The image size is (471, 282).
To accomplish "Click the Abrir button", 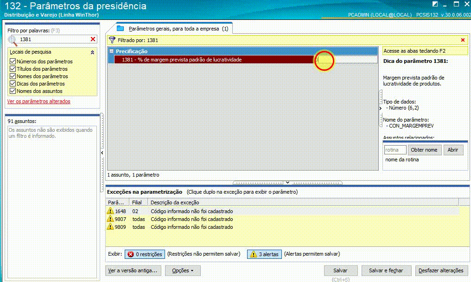I will coord(453,150).
